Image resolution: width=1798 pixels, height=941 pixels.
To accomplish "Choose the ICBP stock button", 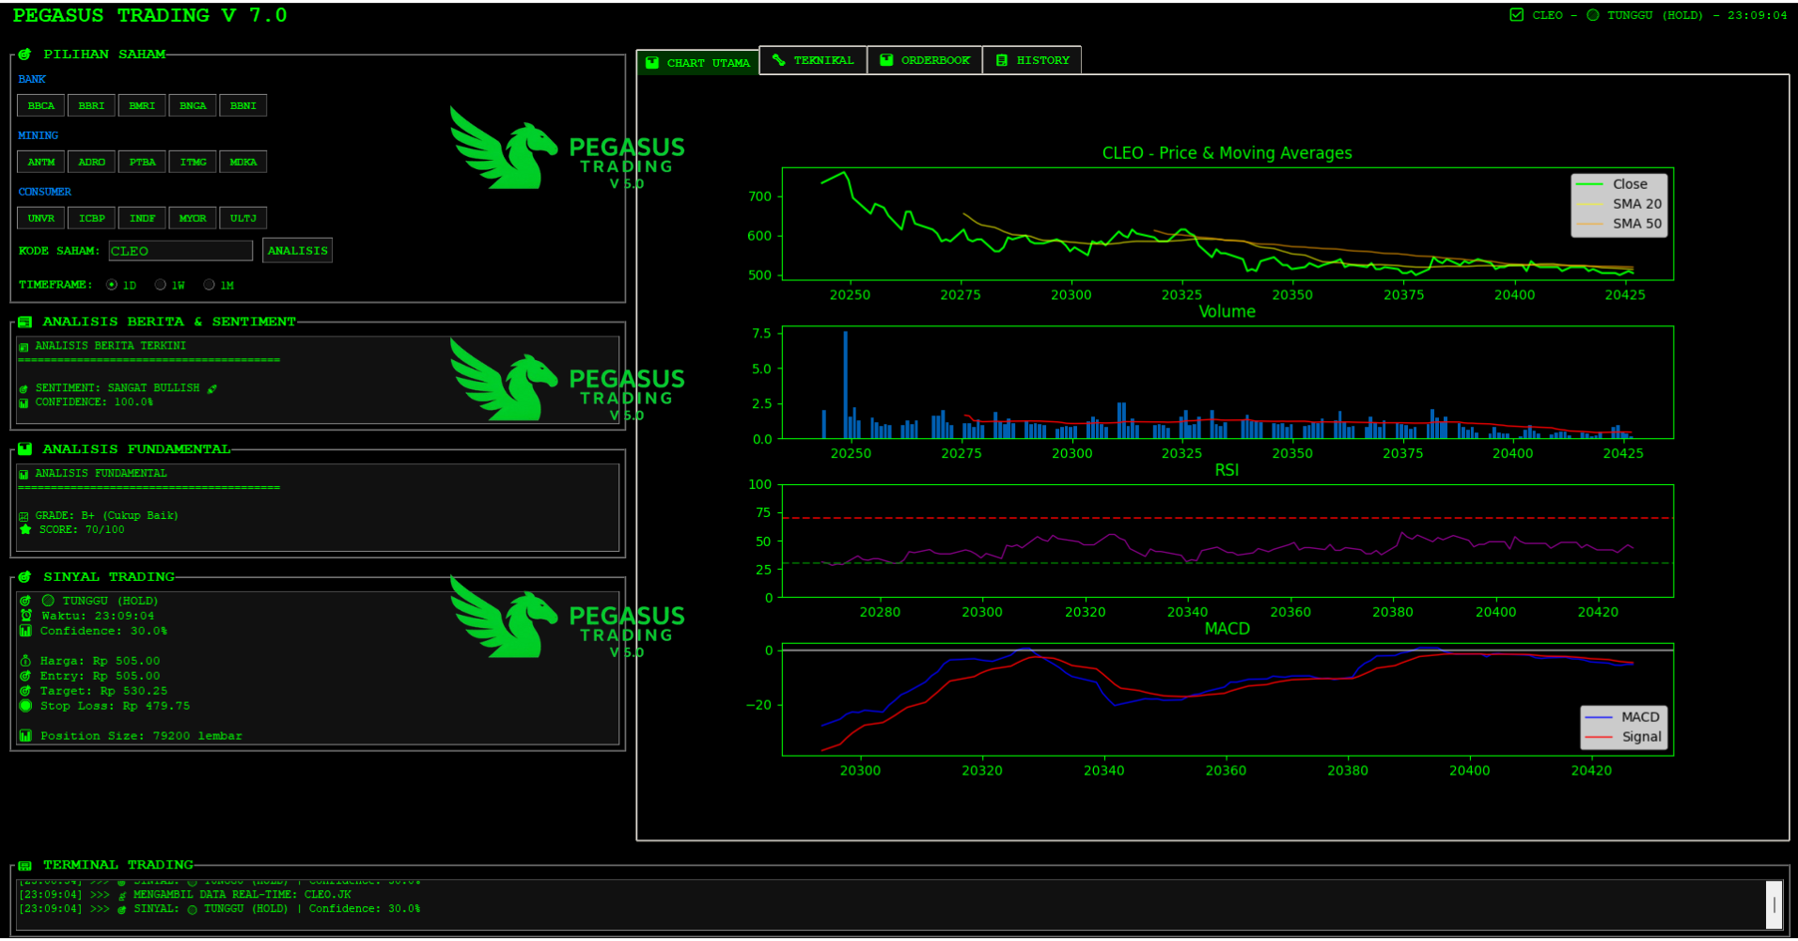I will [x=92, y=218].
